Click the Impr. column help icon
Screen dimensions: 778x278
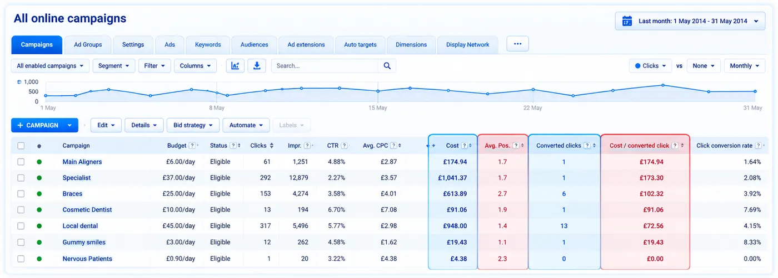(307, 146)
